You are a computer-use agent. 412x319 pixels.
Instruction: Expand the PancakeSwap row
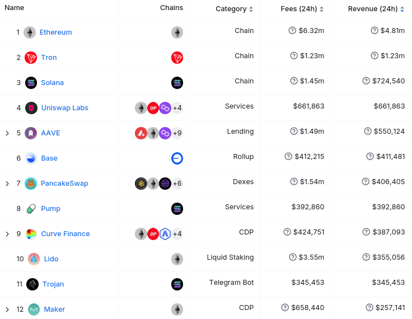point(7,184)
